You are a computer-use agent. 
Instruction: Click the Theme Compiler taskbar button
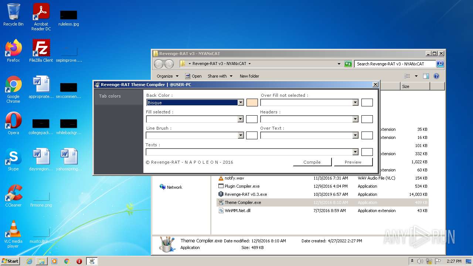92,261
